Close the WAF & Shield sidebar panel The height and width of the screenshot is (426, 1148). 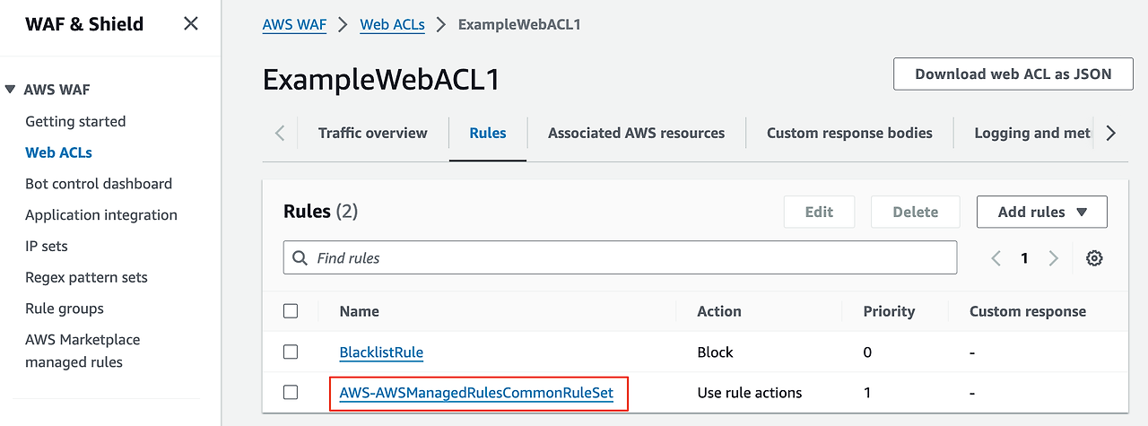[191, 24]
